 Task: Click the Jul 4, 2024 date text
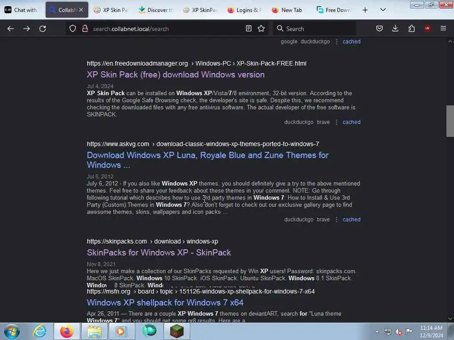(100, 86)
